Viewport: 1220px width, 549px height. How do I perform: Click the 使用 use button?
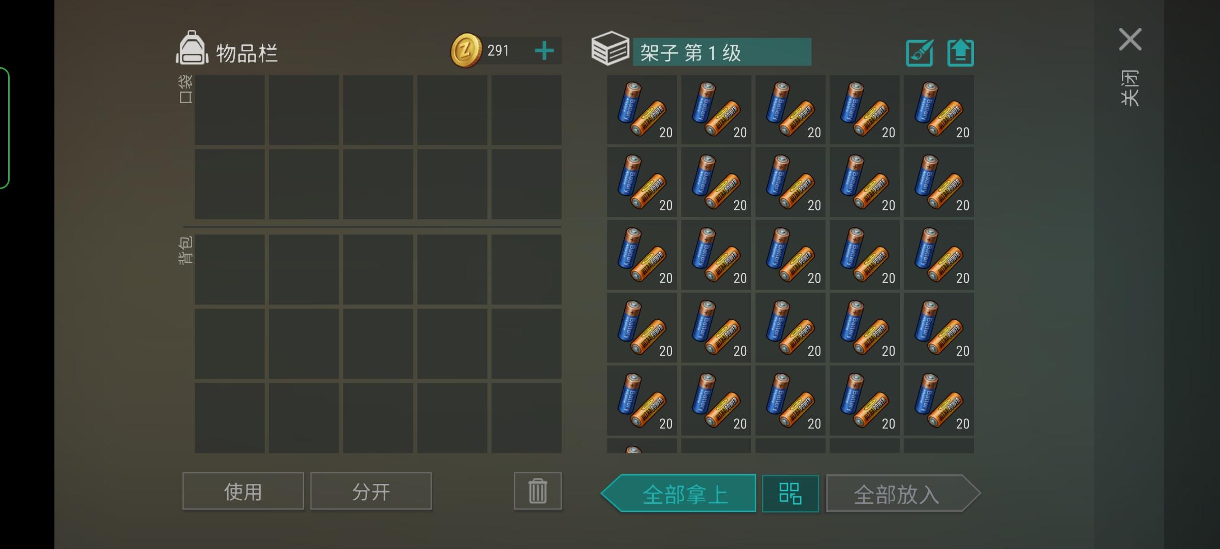(243, 491)
